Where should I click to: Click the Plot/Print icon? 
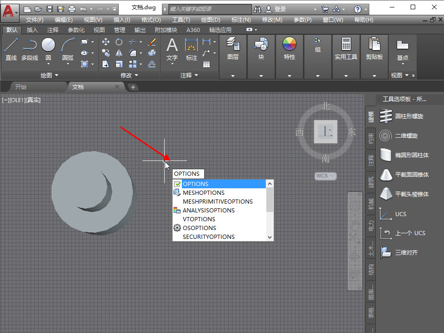coord(72,9)
